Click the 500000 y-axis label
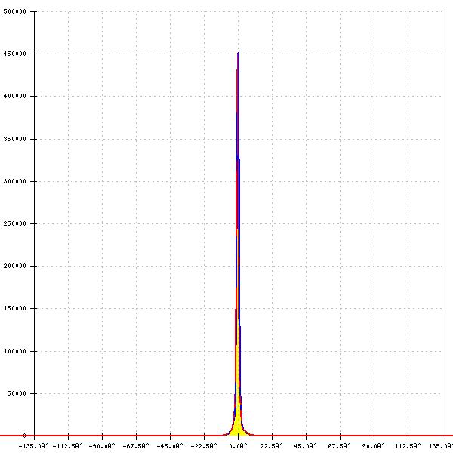Screen dimensions: 453x453 [15, 11]
